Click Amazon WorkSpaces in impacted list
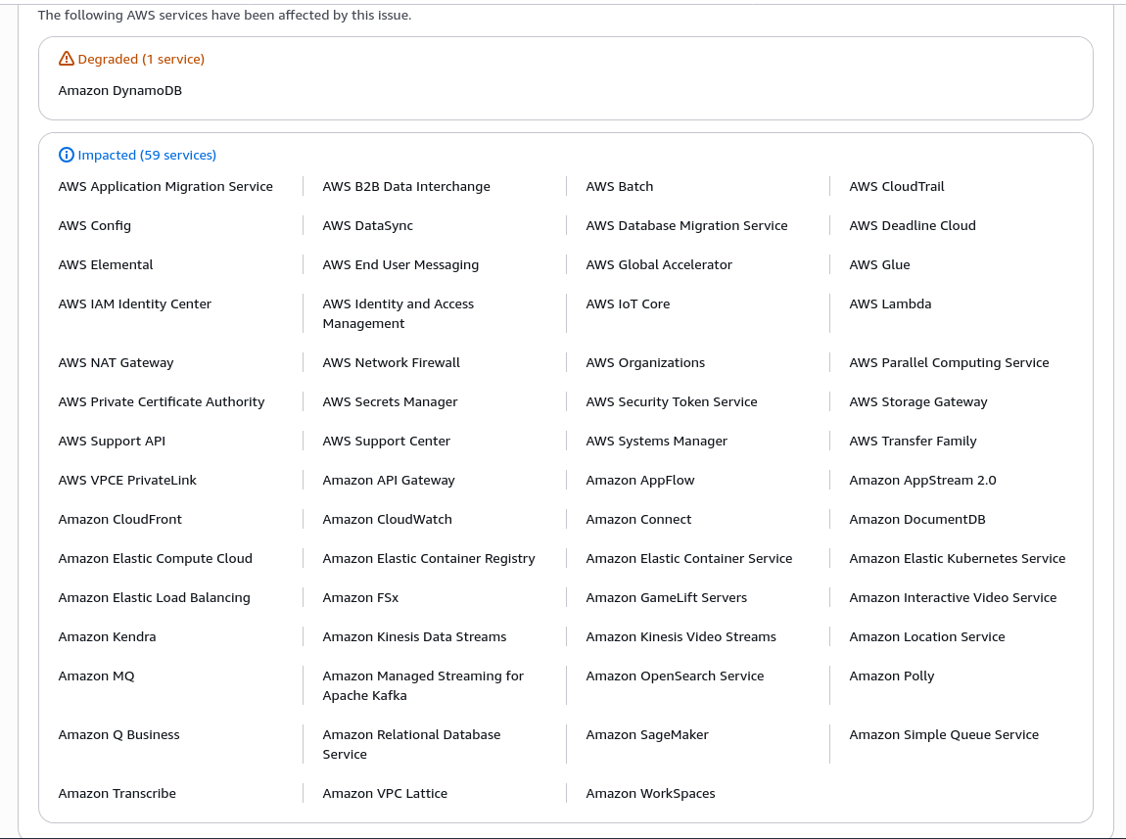Image resolution: width=1126 pixels, height=839 pixels. coord(650,793)
